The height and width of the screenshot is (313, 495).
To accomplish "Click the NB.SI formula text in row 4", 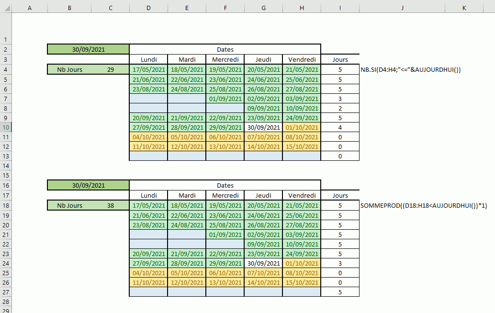I will pos(410,69).
